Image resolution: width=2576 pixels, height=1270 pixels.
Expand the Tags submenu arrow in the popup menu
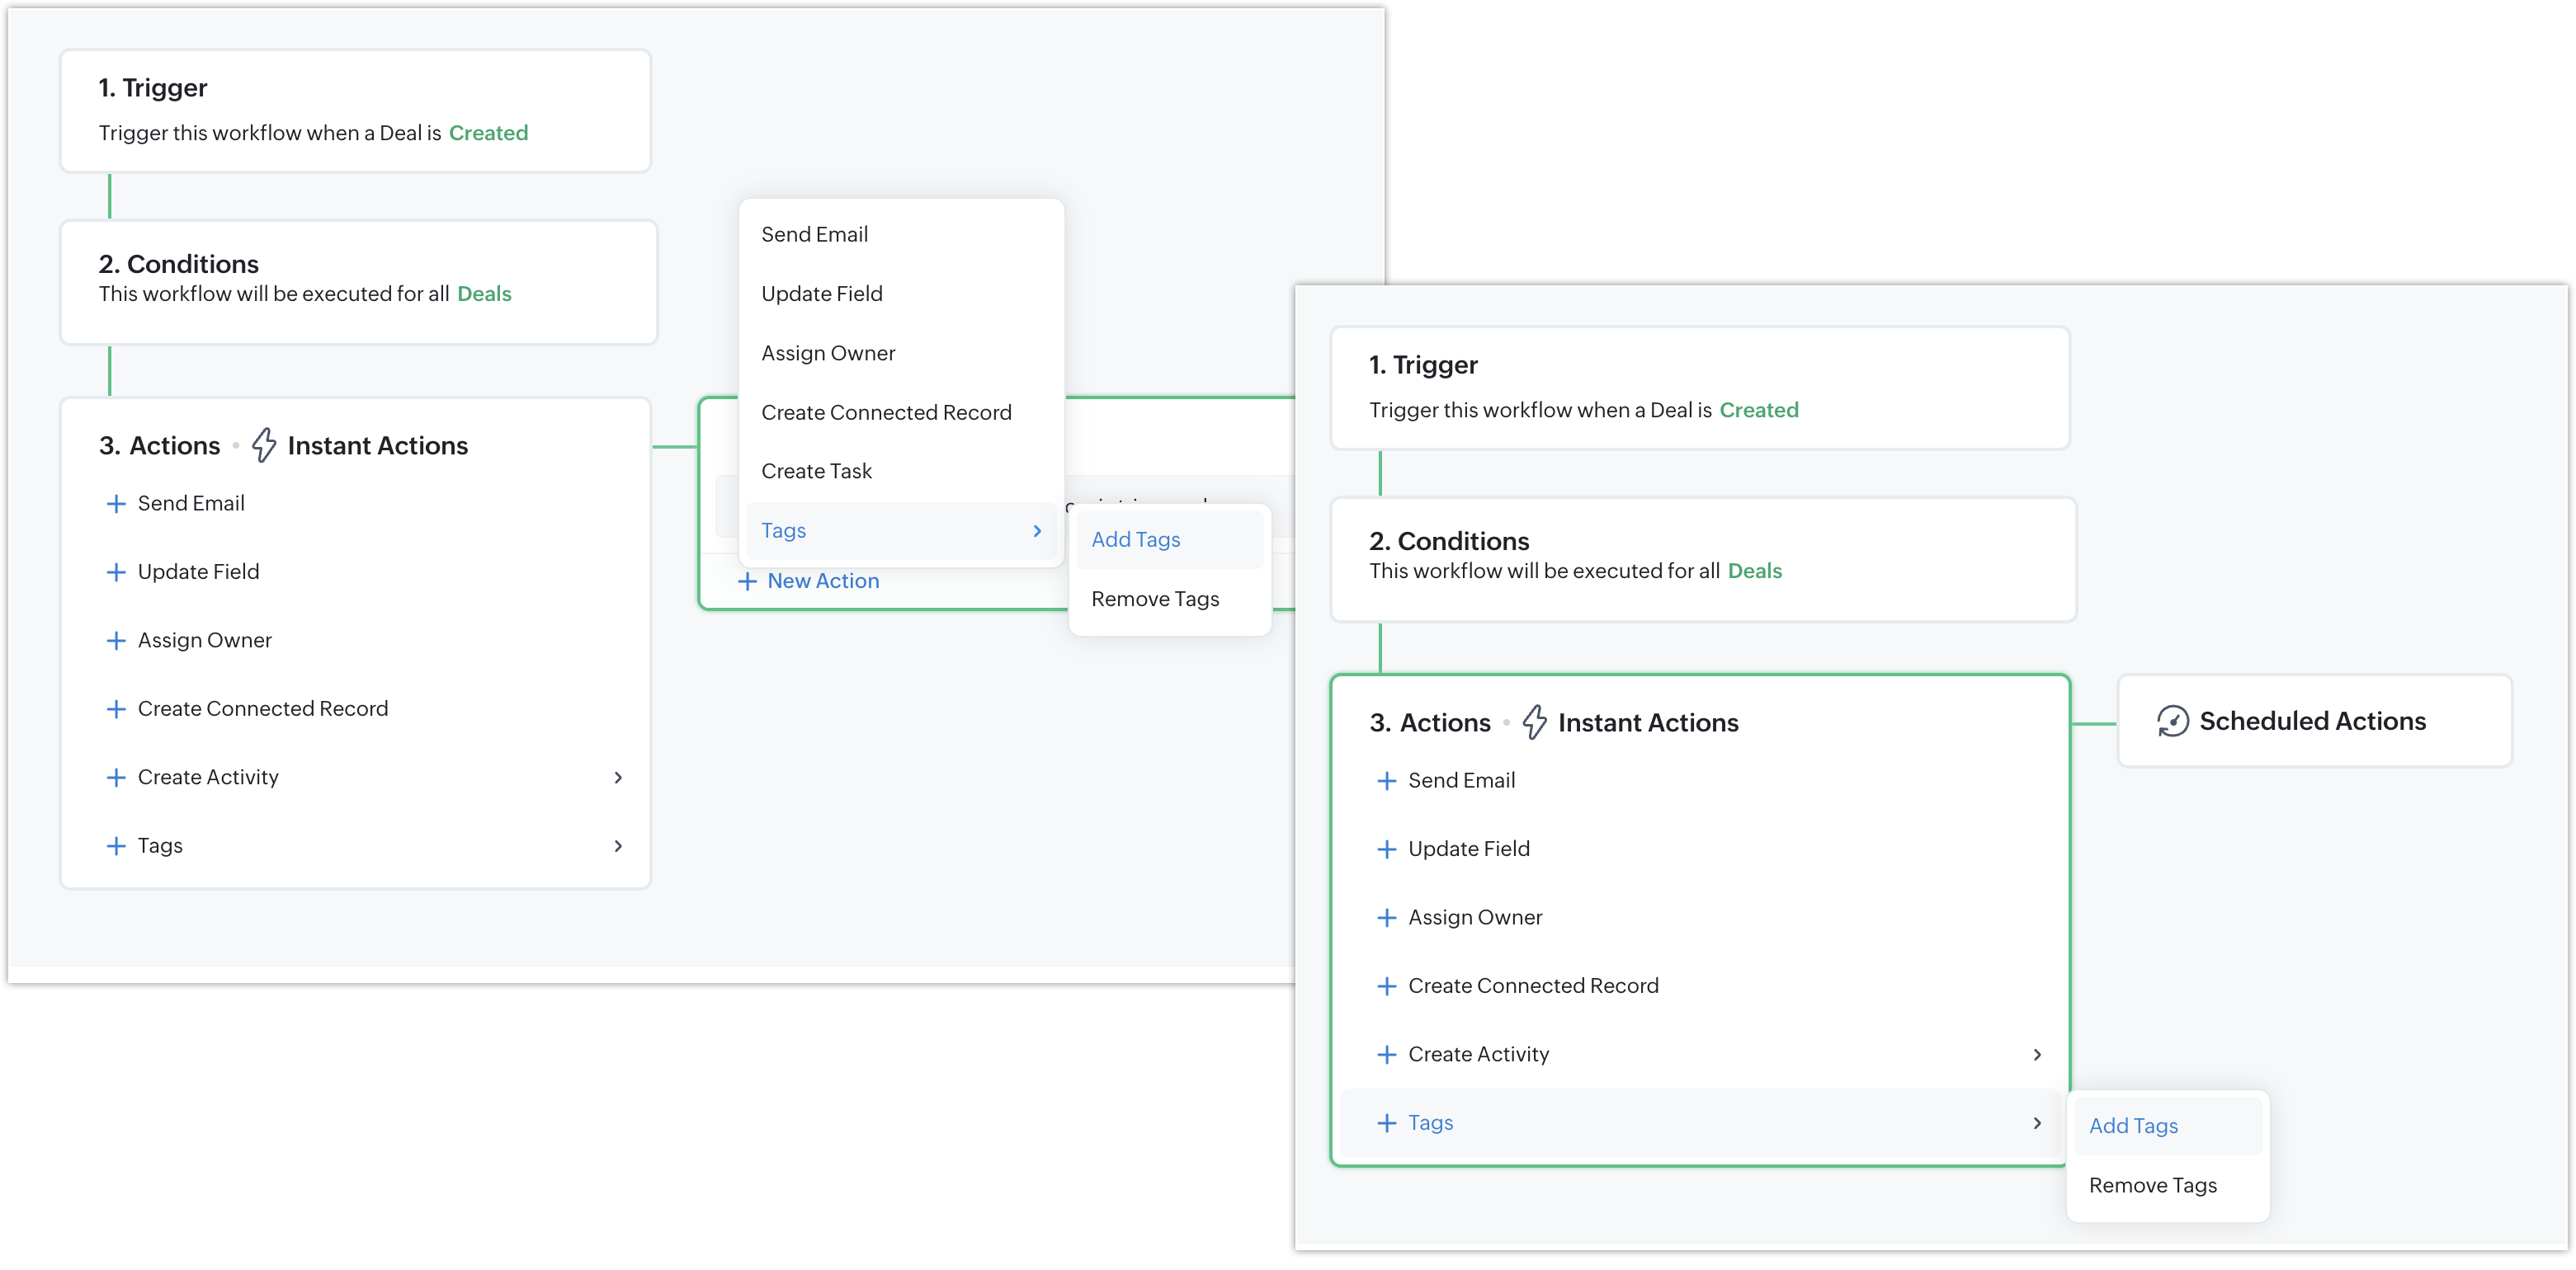tap(1037, 530)
